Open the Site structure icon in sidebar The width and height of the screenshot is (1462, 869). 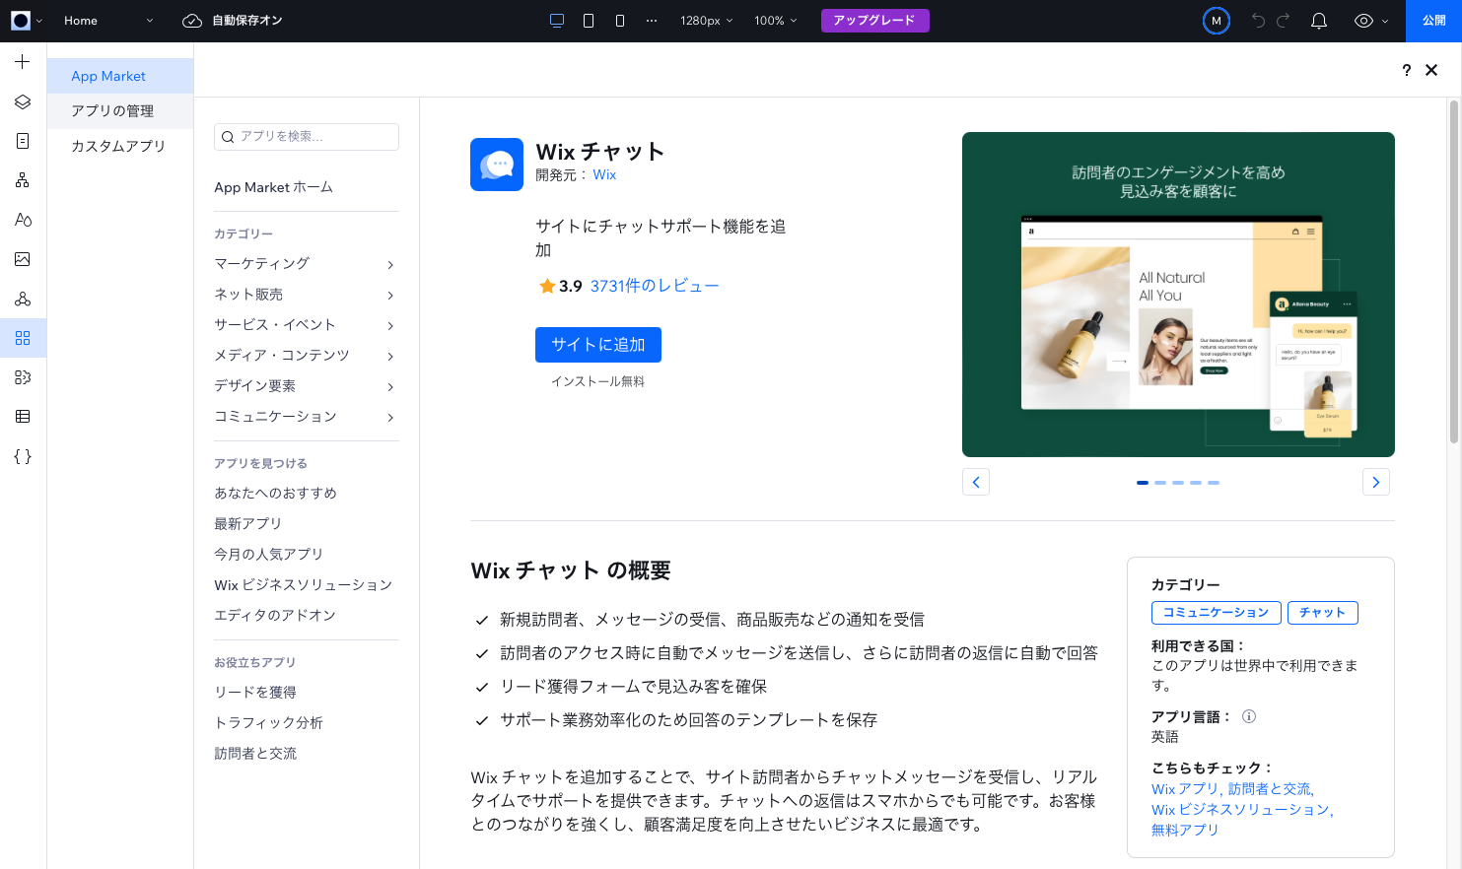23,180
